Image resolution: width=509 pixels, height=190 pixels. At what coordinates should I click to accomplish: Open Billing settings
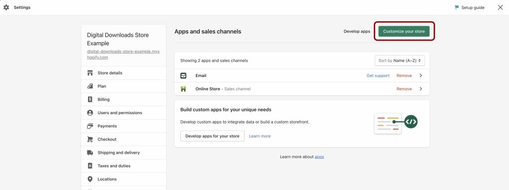[x=124, y=100]
